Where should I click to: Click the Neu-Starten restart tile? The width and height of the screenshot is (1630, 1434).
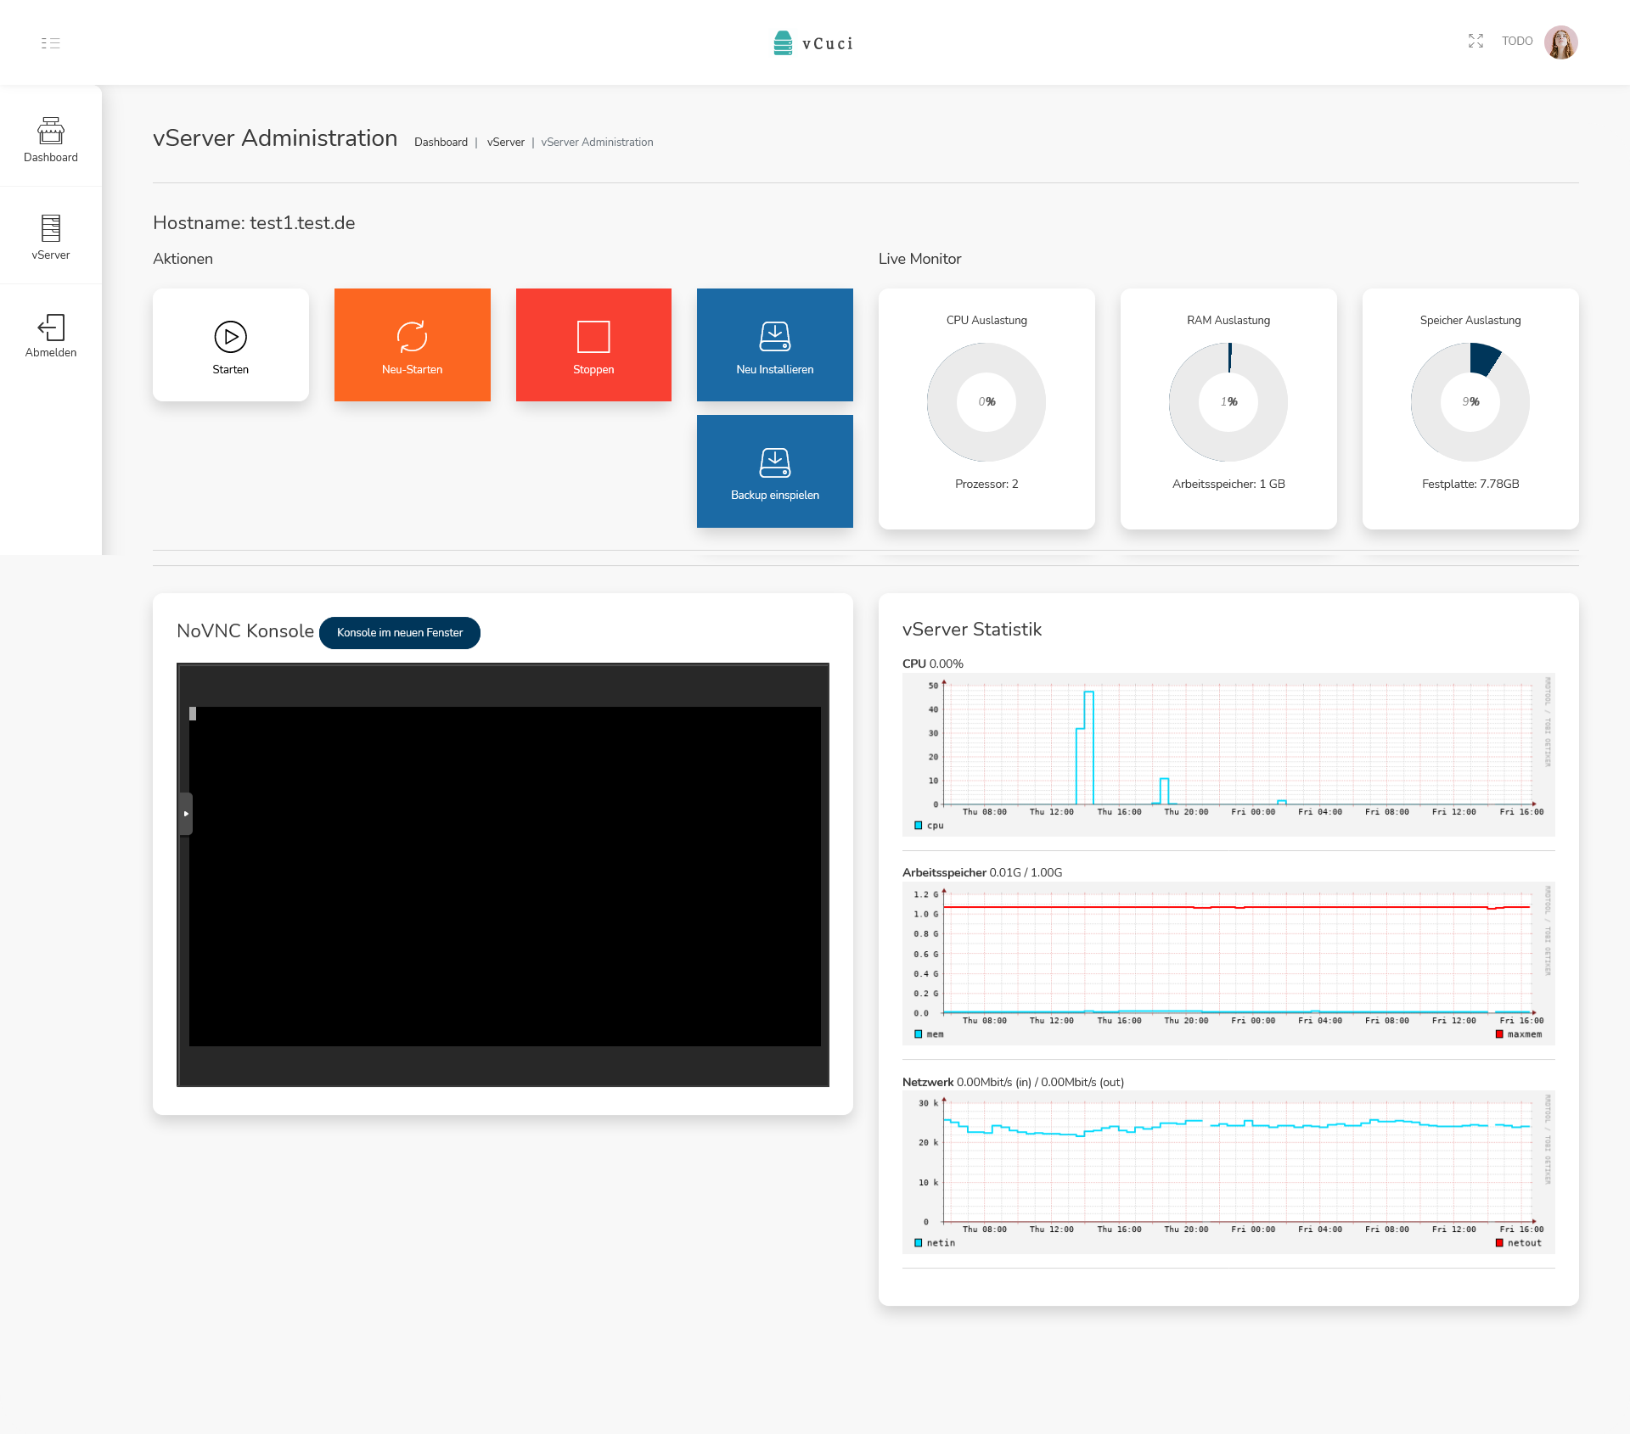(412, 344)
